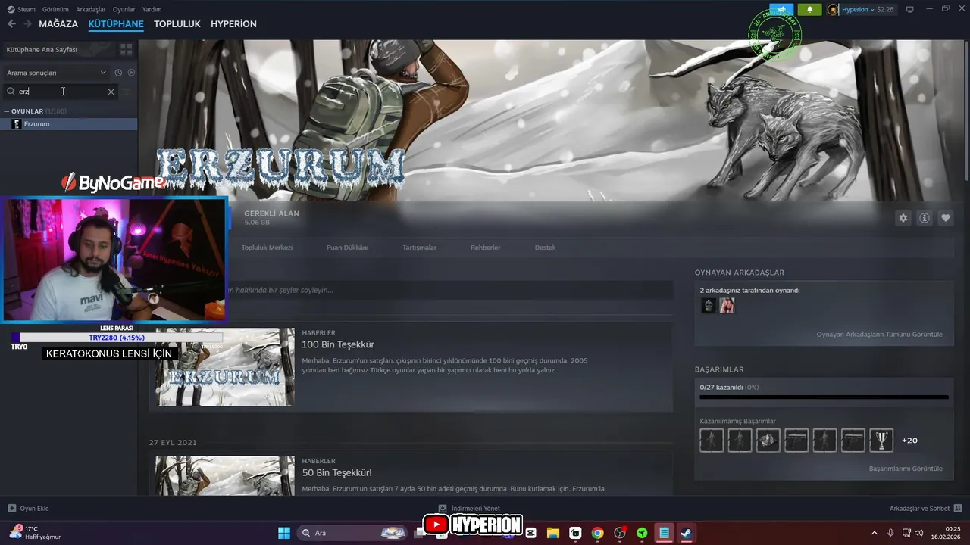Open HYPERİON profile tab
The width and height of the screenshot is (970, 545).
233,24
